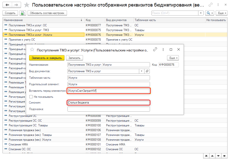This screenshot has height=160, width=230.
Task: Click the Код column header
Action: (95, 20)
